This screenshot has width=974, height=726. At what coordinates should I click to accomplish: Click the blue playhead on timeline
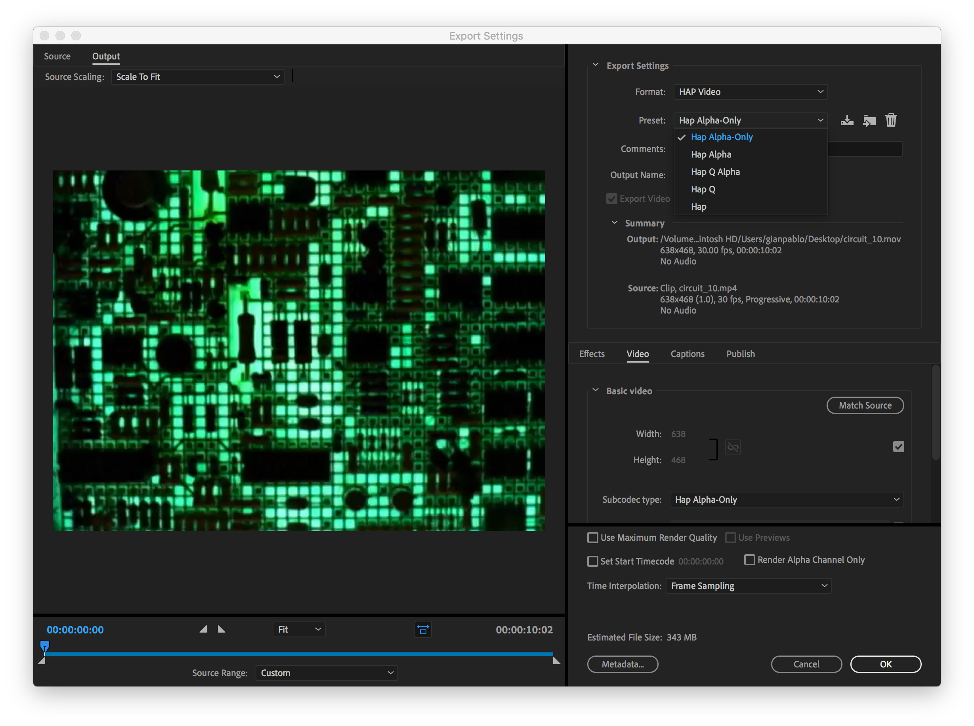click(x=44, y=646)
